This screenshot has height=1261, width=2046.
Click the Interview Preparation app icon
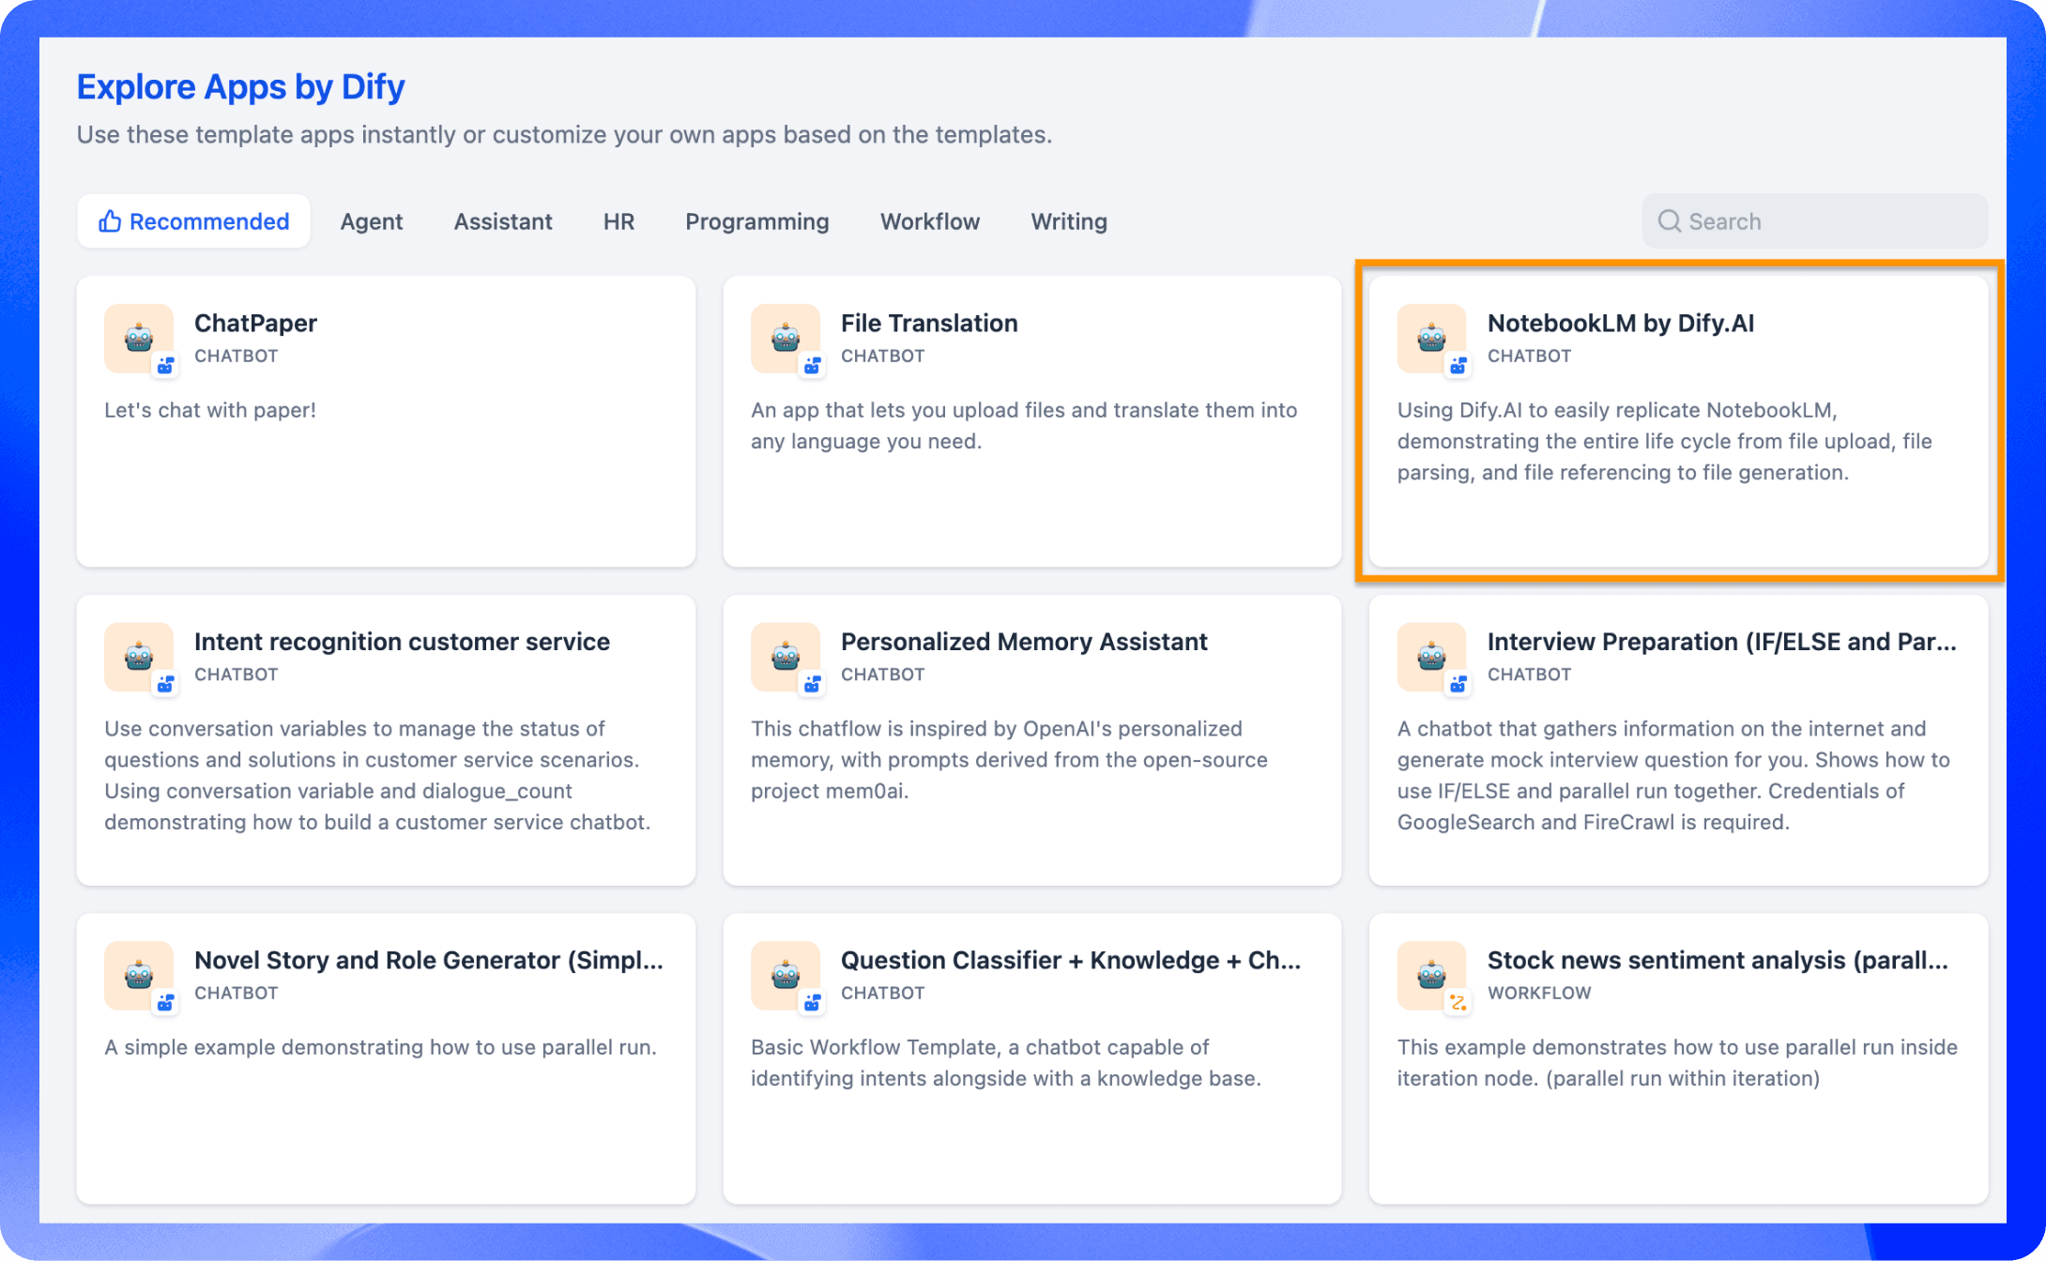(1431, 657)
